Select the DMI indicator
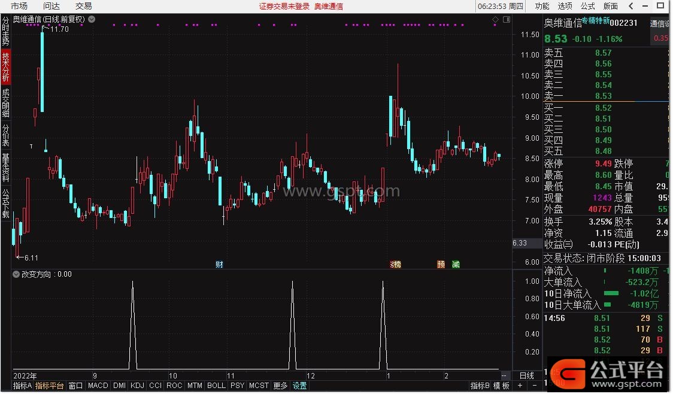 [x=119, y=386]
